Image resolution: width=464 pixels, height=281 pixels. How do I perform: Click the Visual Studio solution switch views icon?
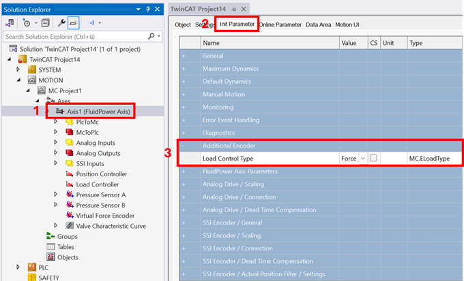pos(10,22)
